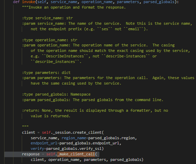The width and height of the screenshot is (196, 164).
Task: Click the response variable name
Action: pos(31,154)
